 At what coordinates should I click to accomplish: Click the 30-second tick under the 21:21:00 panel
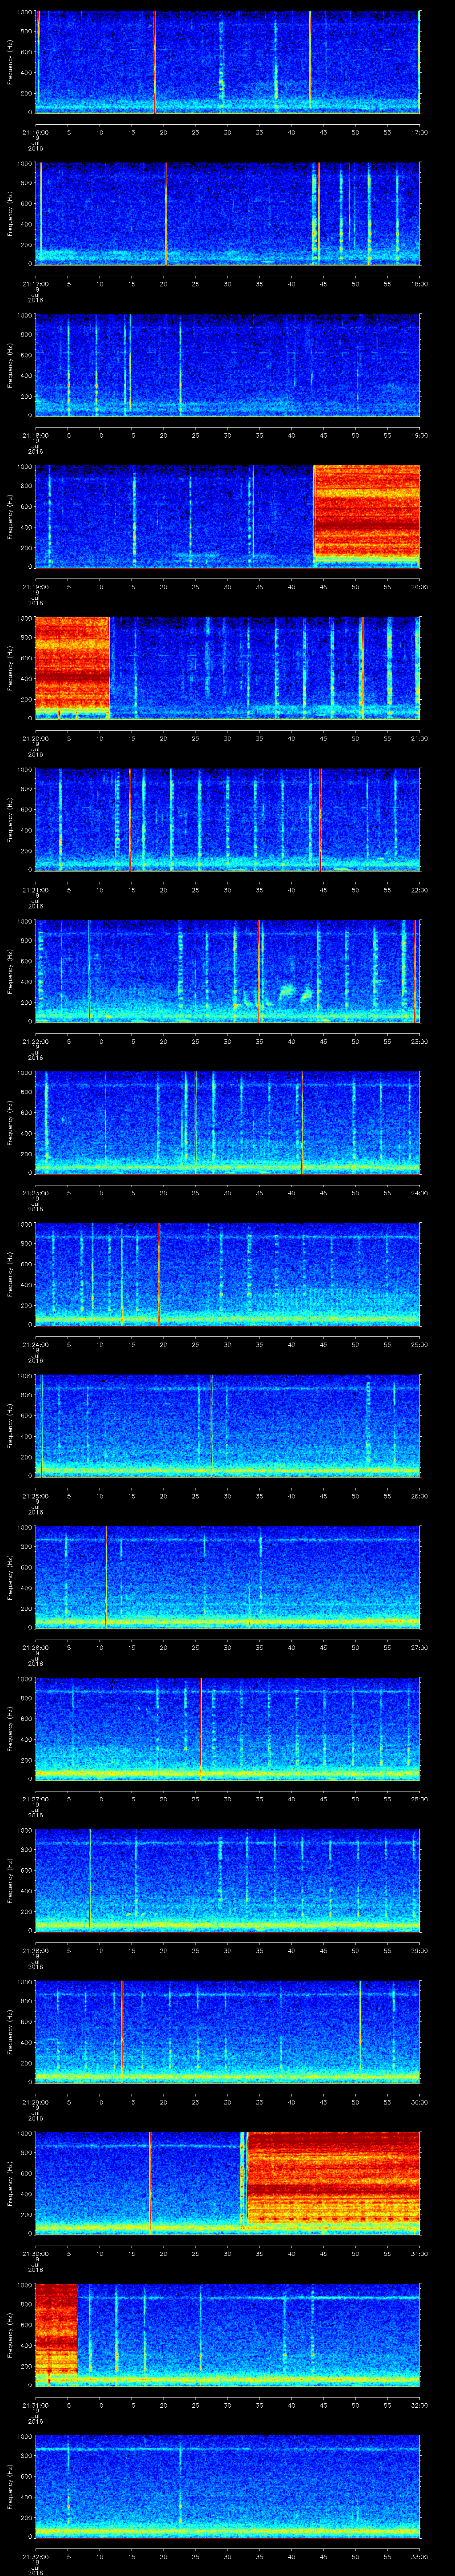point(228,889)
